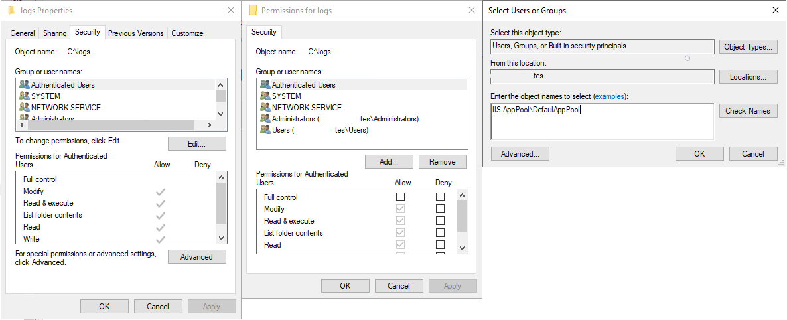The width and height of the screenshot is (787, 320).
Task: Click Authenticated Users icon in Permissions for logs
Action: (x=265, y=85)
